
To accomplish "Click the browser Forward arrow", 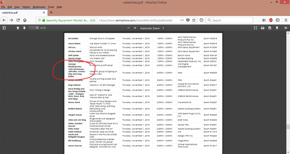I will [11, 20].
